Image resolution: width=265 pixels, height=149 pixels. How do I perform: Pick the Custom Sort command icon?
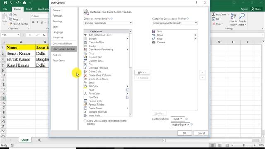[x=85, y=61]
